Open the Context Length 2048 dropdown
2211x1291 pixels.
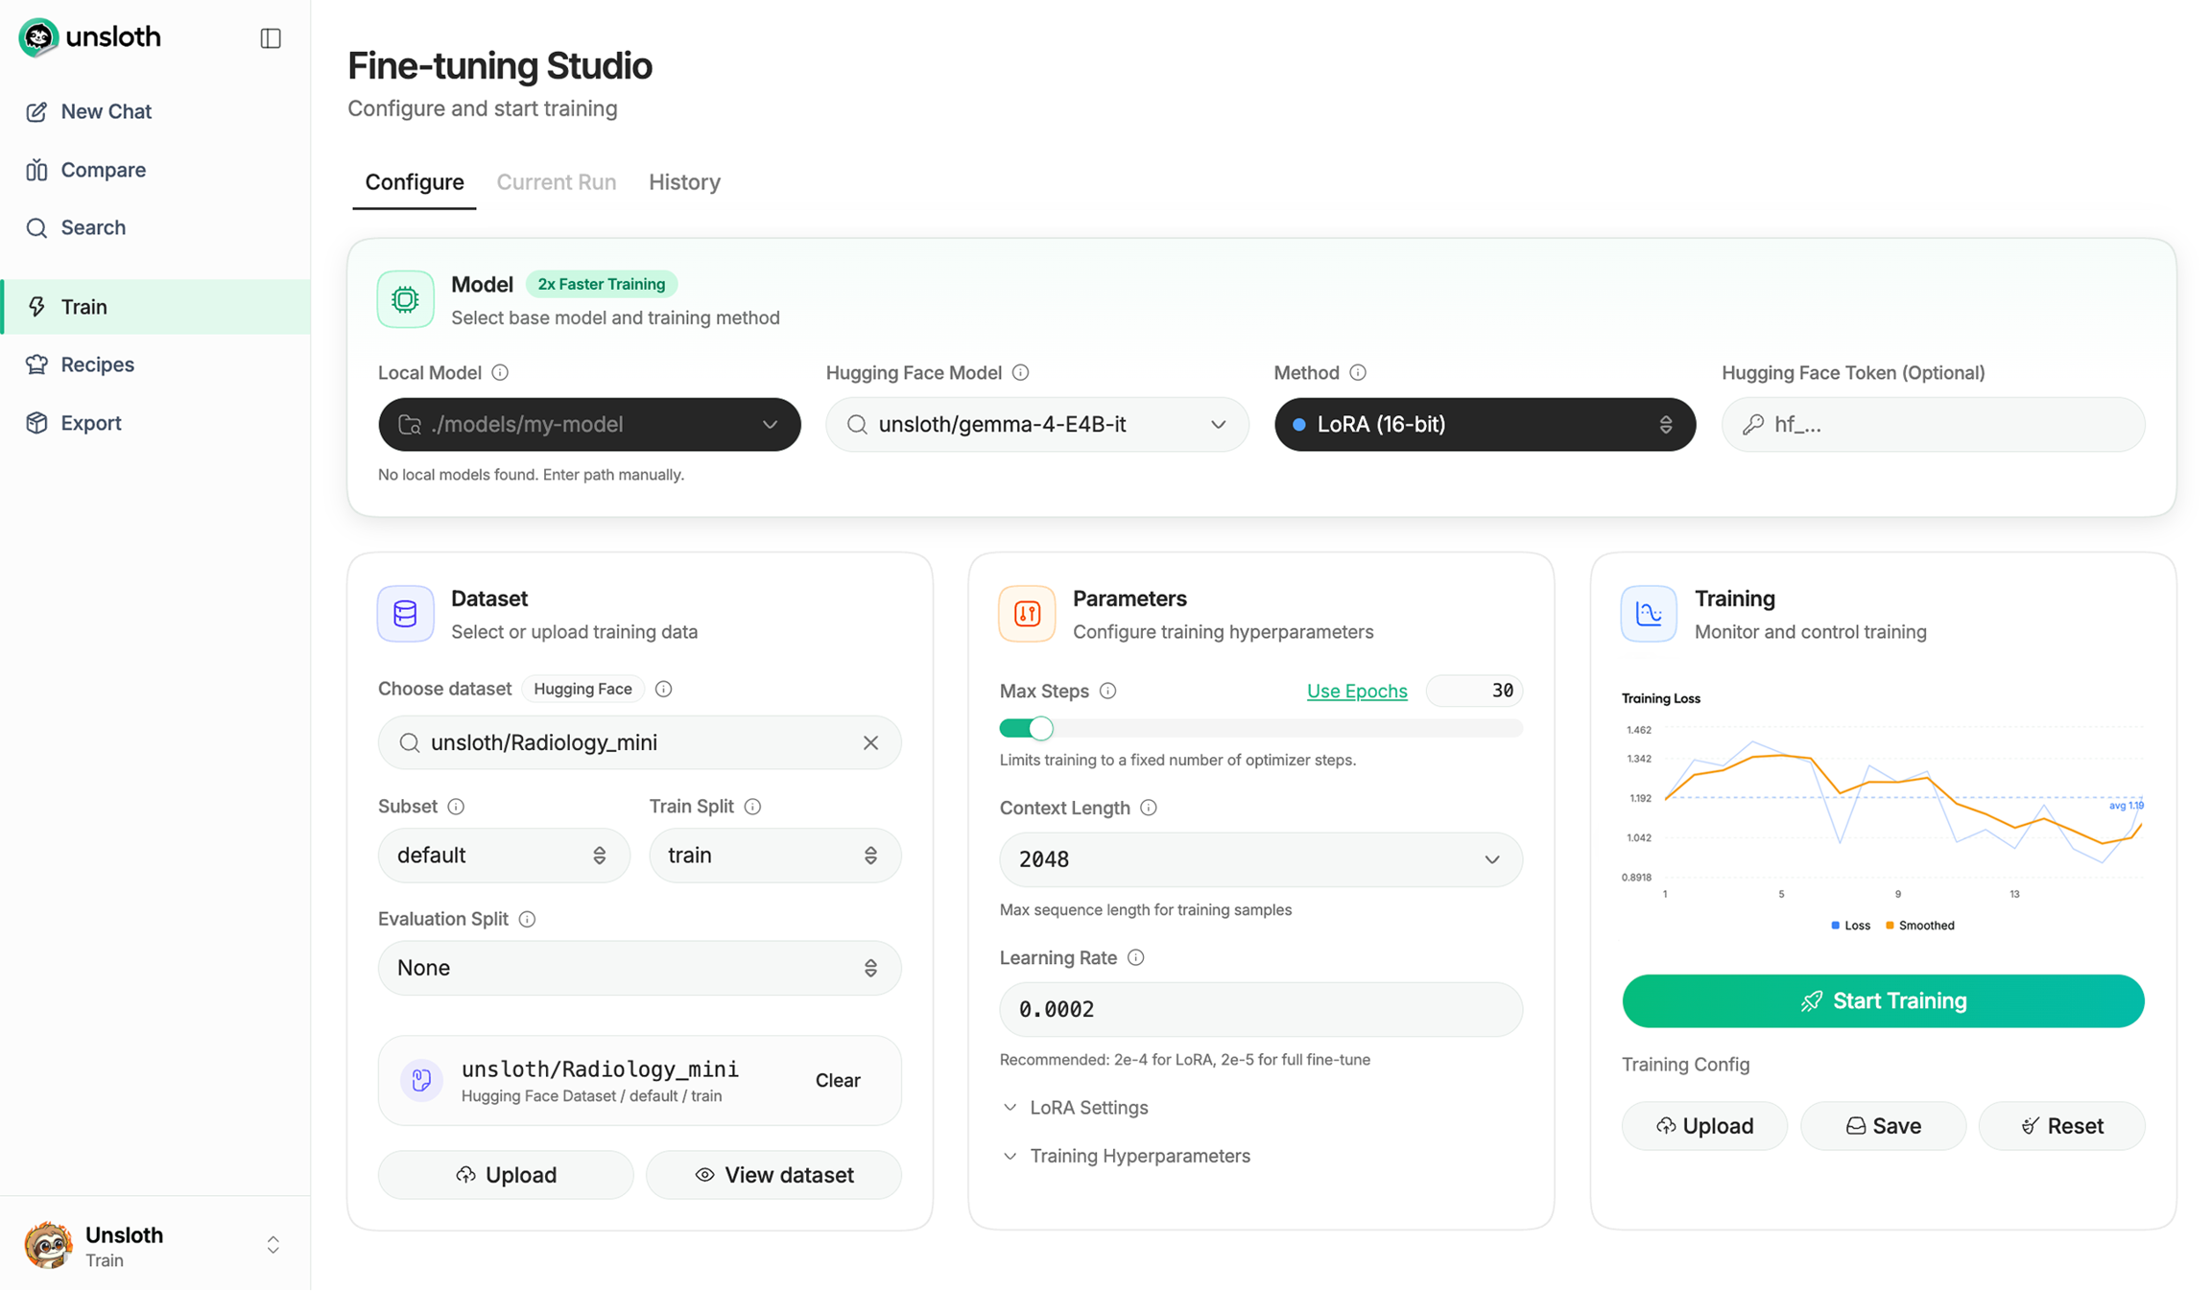pos(1261,859)
